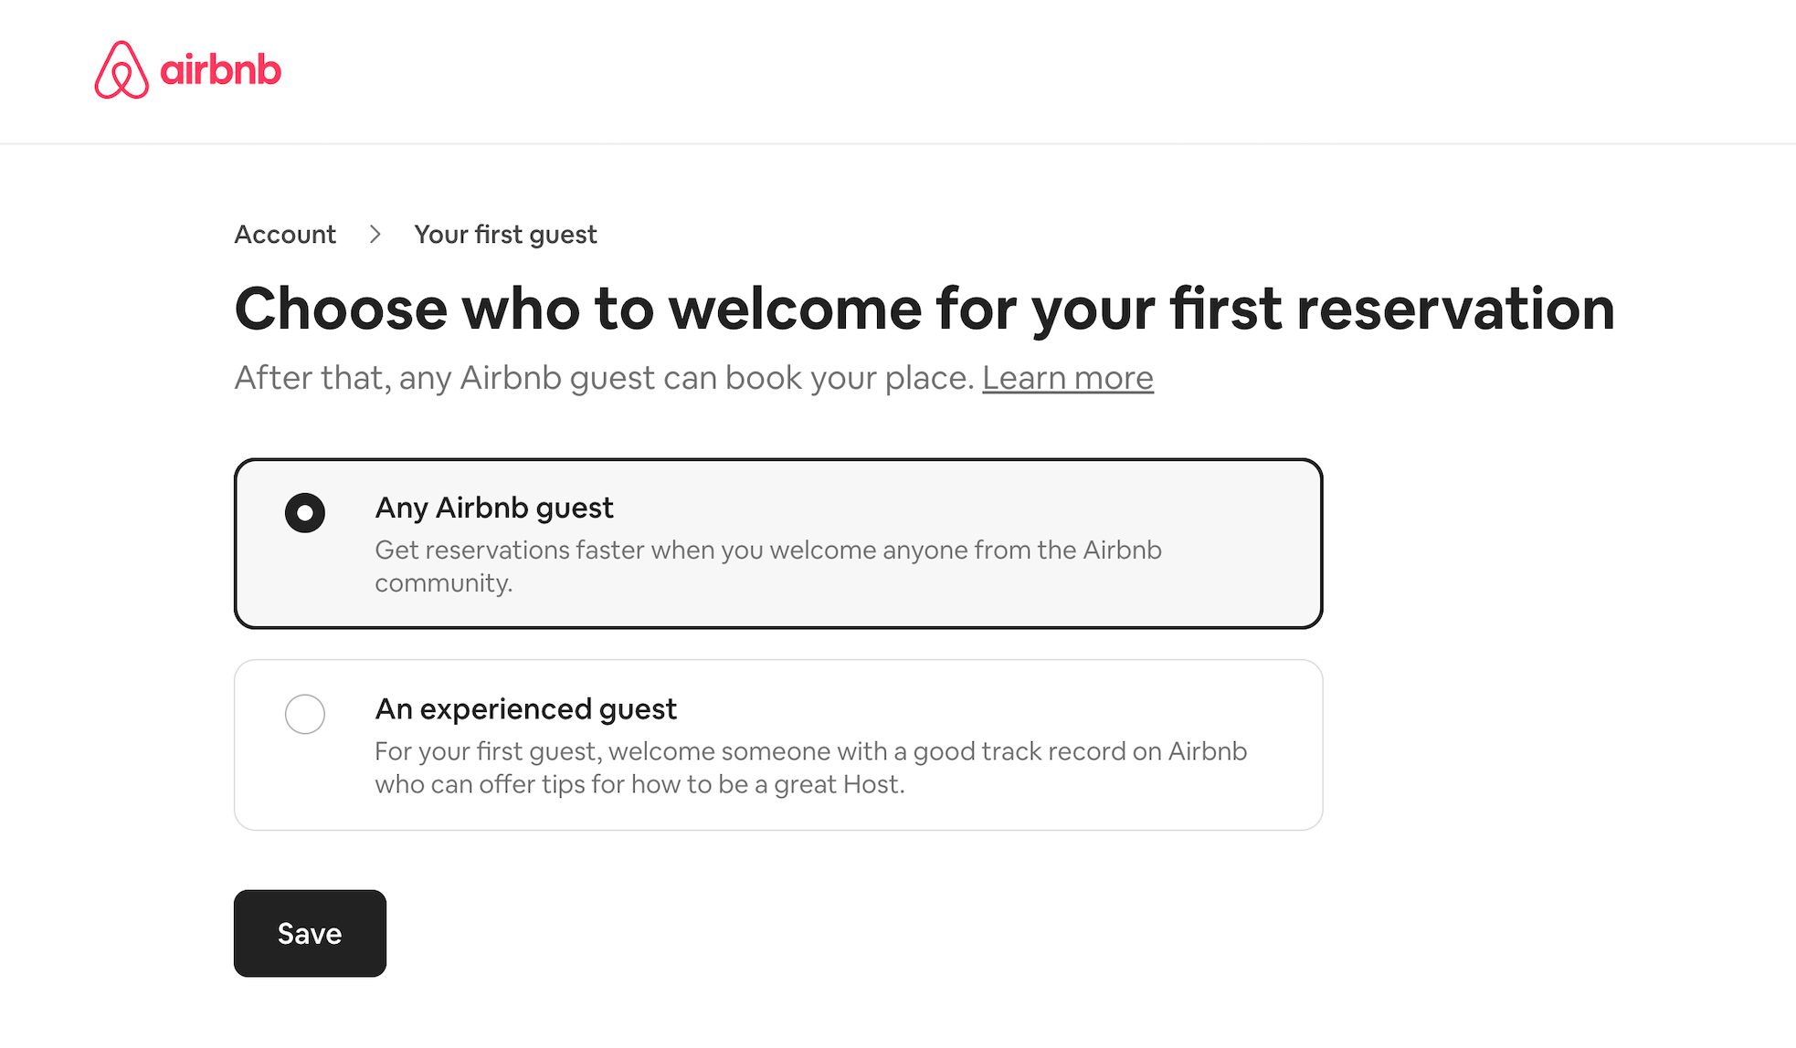Select the Airbnb Bélo symbol icon
Viewport: 1796px width, 1048px height.
(x=121, y=69)
